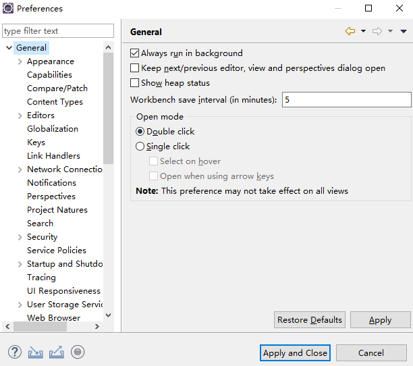The height and width of the screenshot is (366, 413).
Task: Expand the Network Connections node
Action: point(20,169)
